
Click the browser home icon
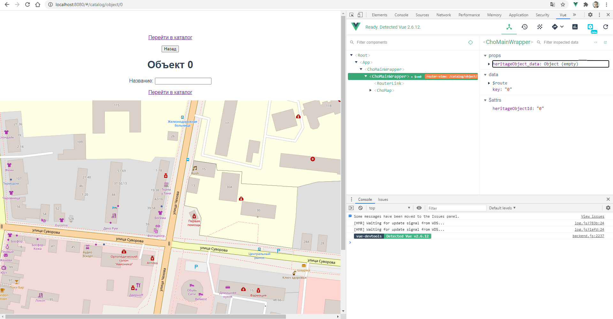tap(38, 4)
